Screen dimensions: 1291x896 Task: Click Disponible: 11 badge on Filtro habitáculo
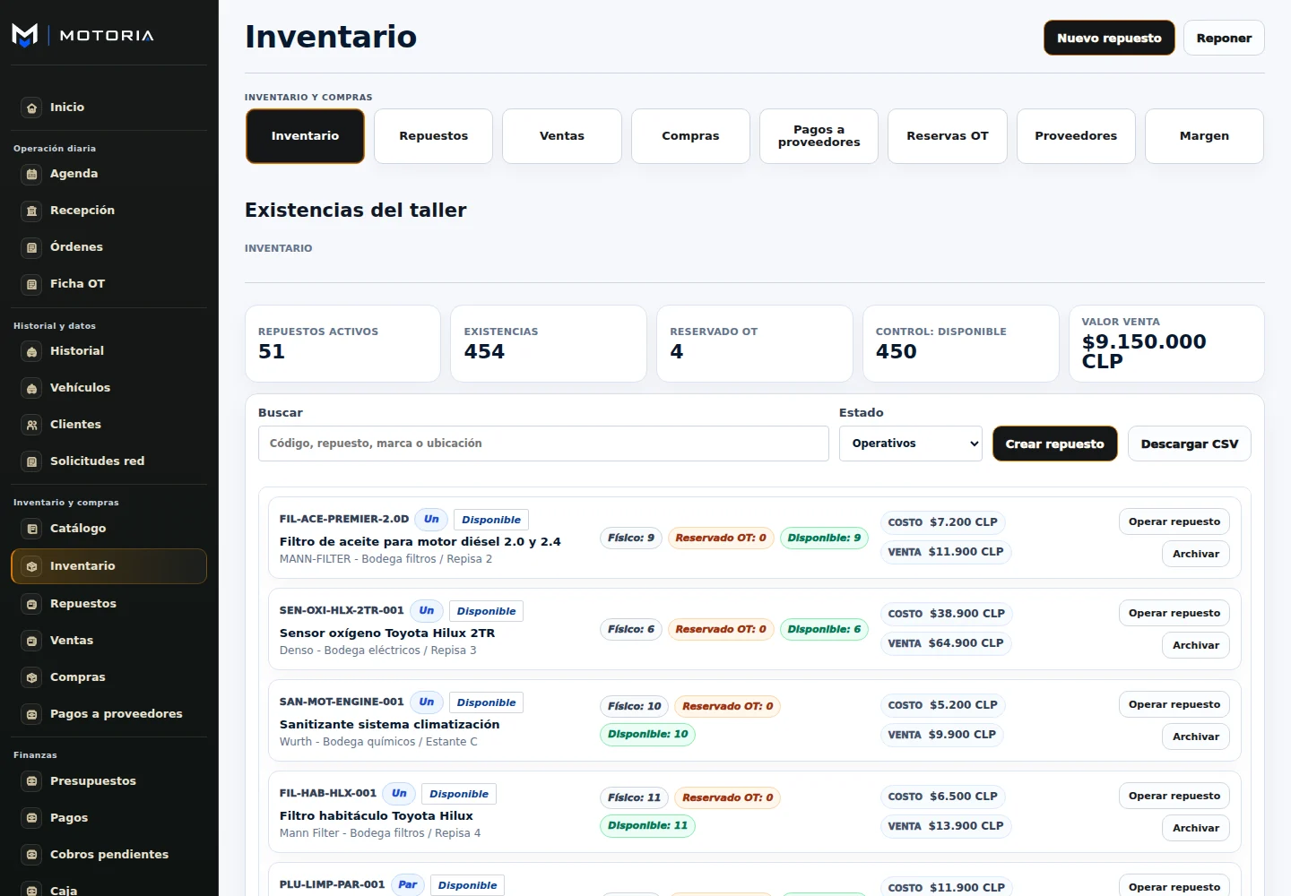[x=647, y=826]
